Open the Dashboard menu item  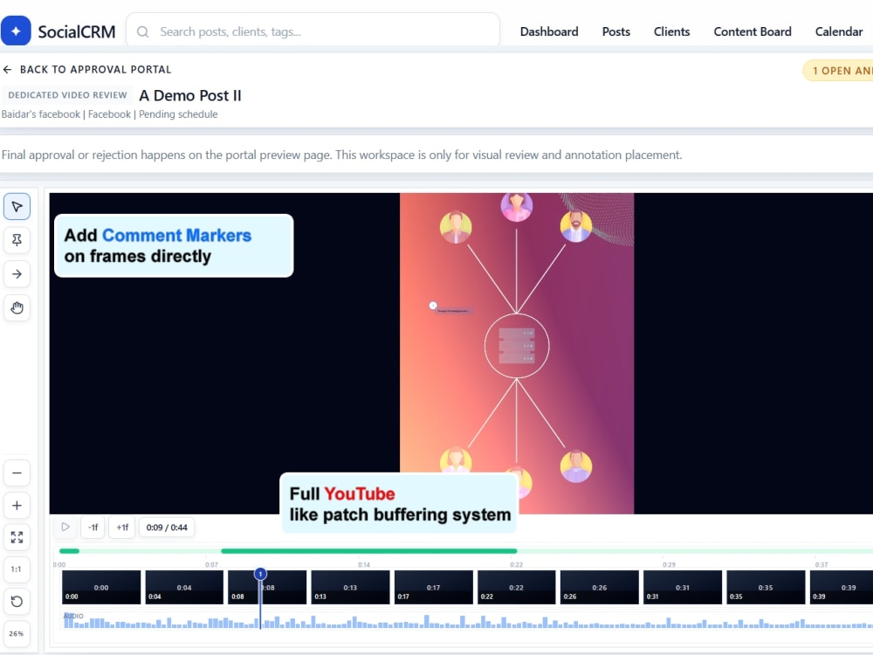[x=549, y=31]
